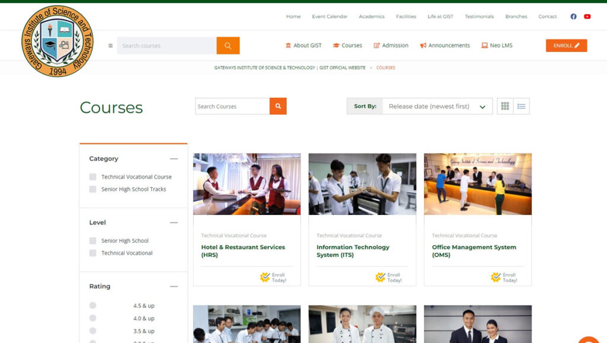Screen dimensions: 607x343
Task: Collapse the Level filter section
Action: point(174,223)
